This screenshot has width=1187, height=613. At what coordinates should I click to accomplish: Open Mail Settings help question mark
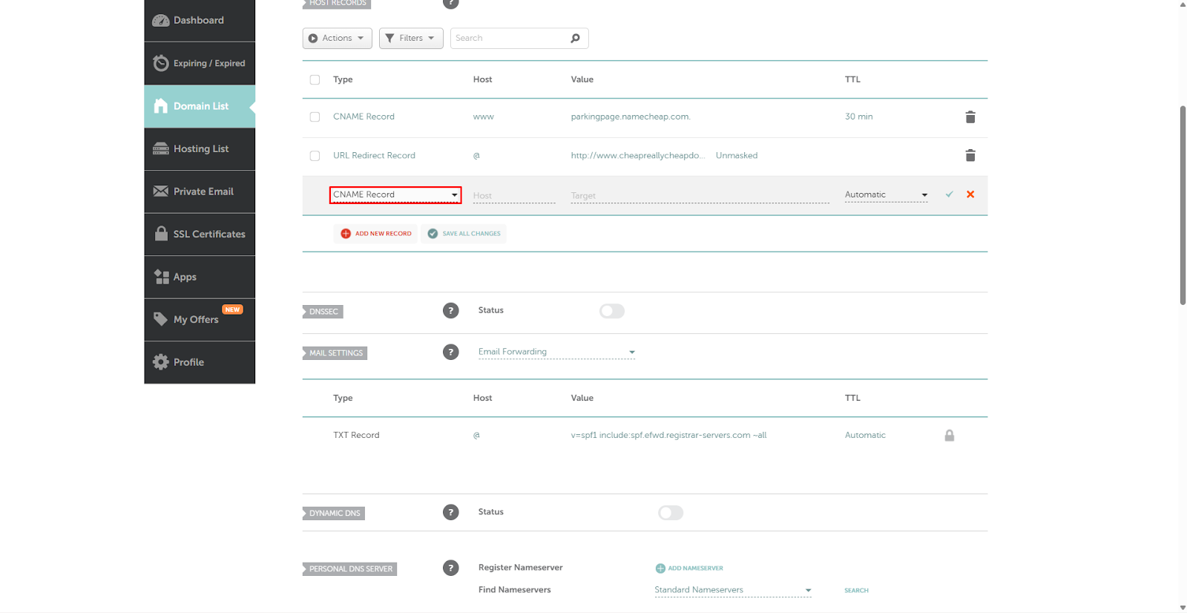[450, 353]
